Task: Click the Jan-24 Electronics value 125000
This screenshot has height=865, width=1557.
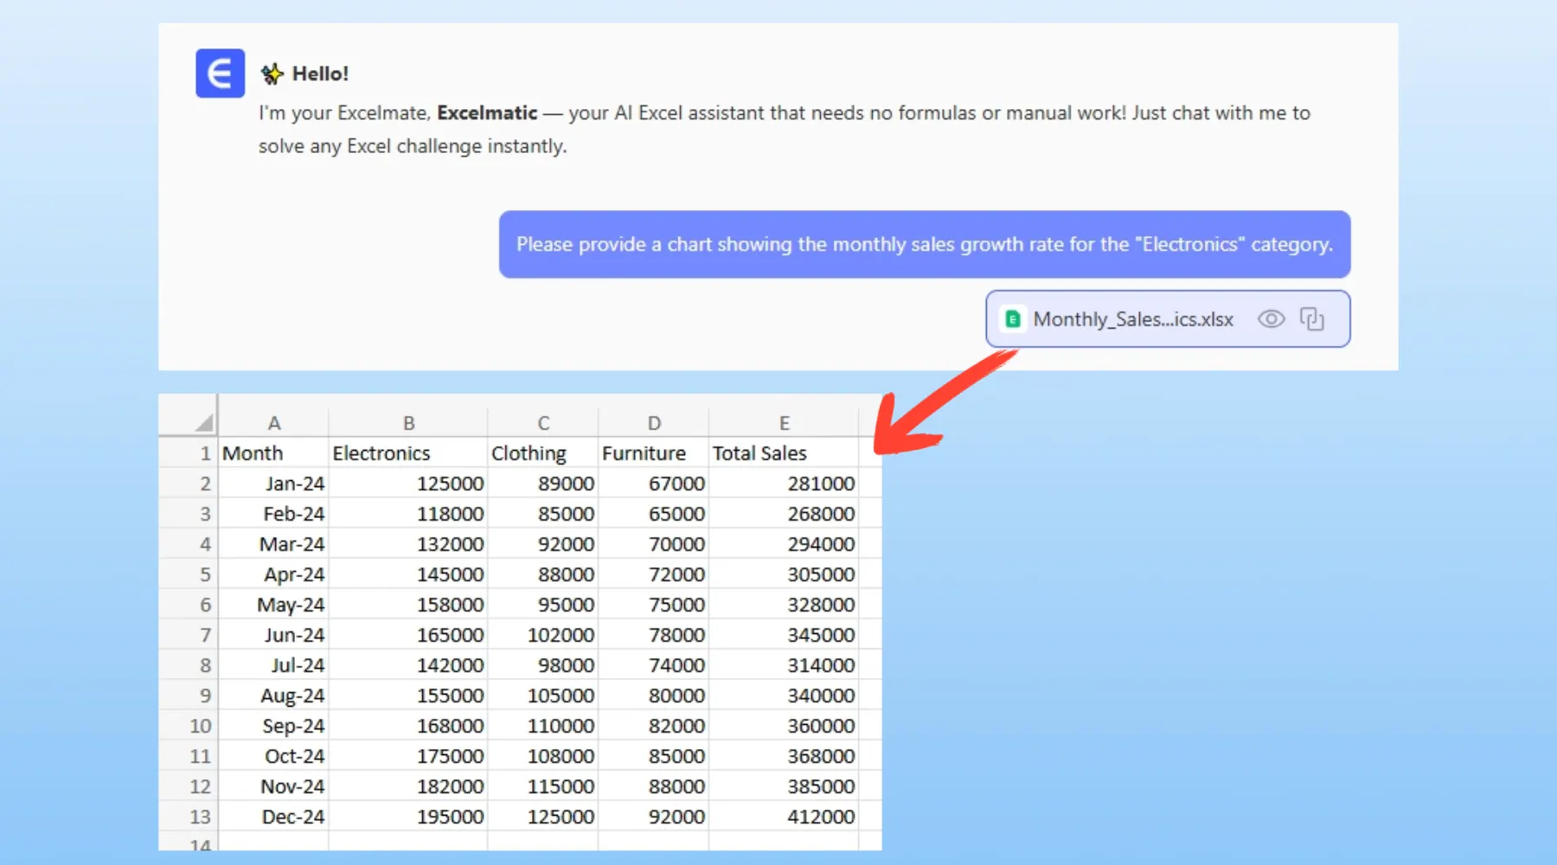Action: (450, 484)
